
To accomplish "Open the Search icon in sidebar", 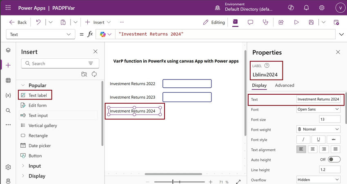I will click(x=8, y=110).
